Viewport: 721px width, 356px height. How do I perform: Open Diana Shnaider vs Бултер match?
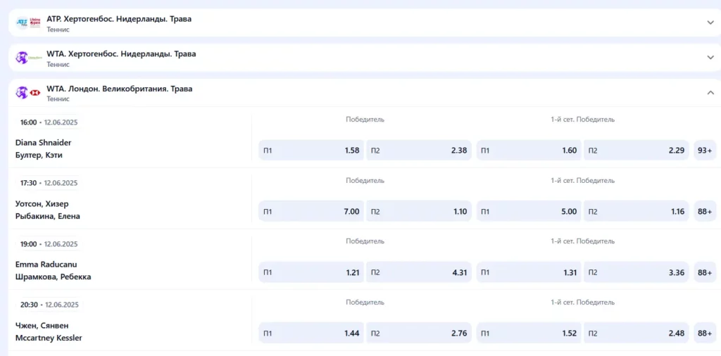44,148
